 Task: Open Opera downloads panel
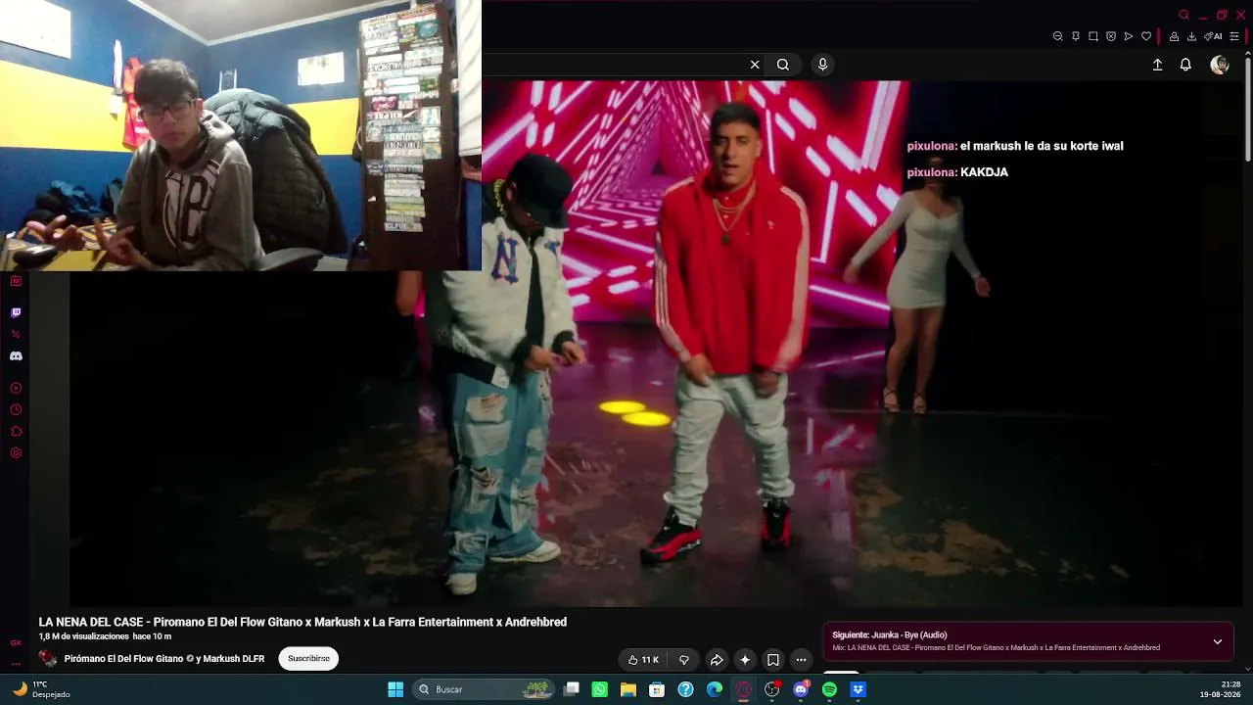click(x=1191, y=36)
